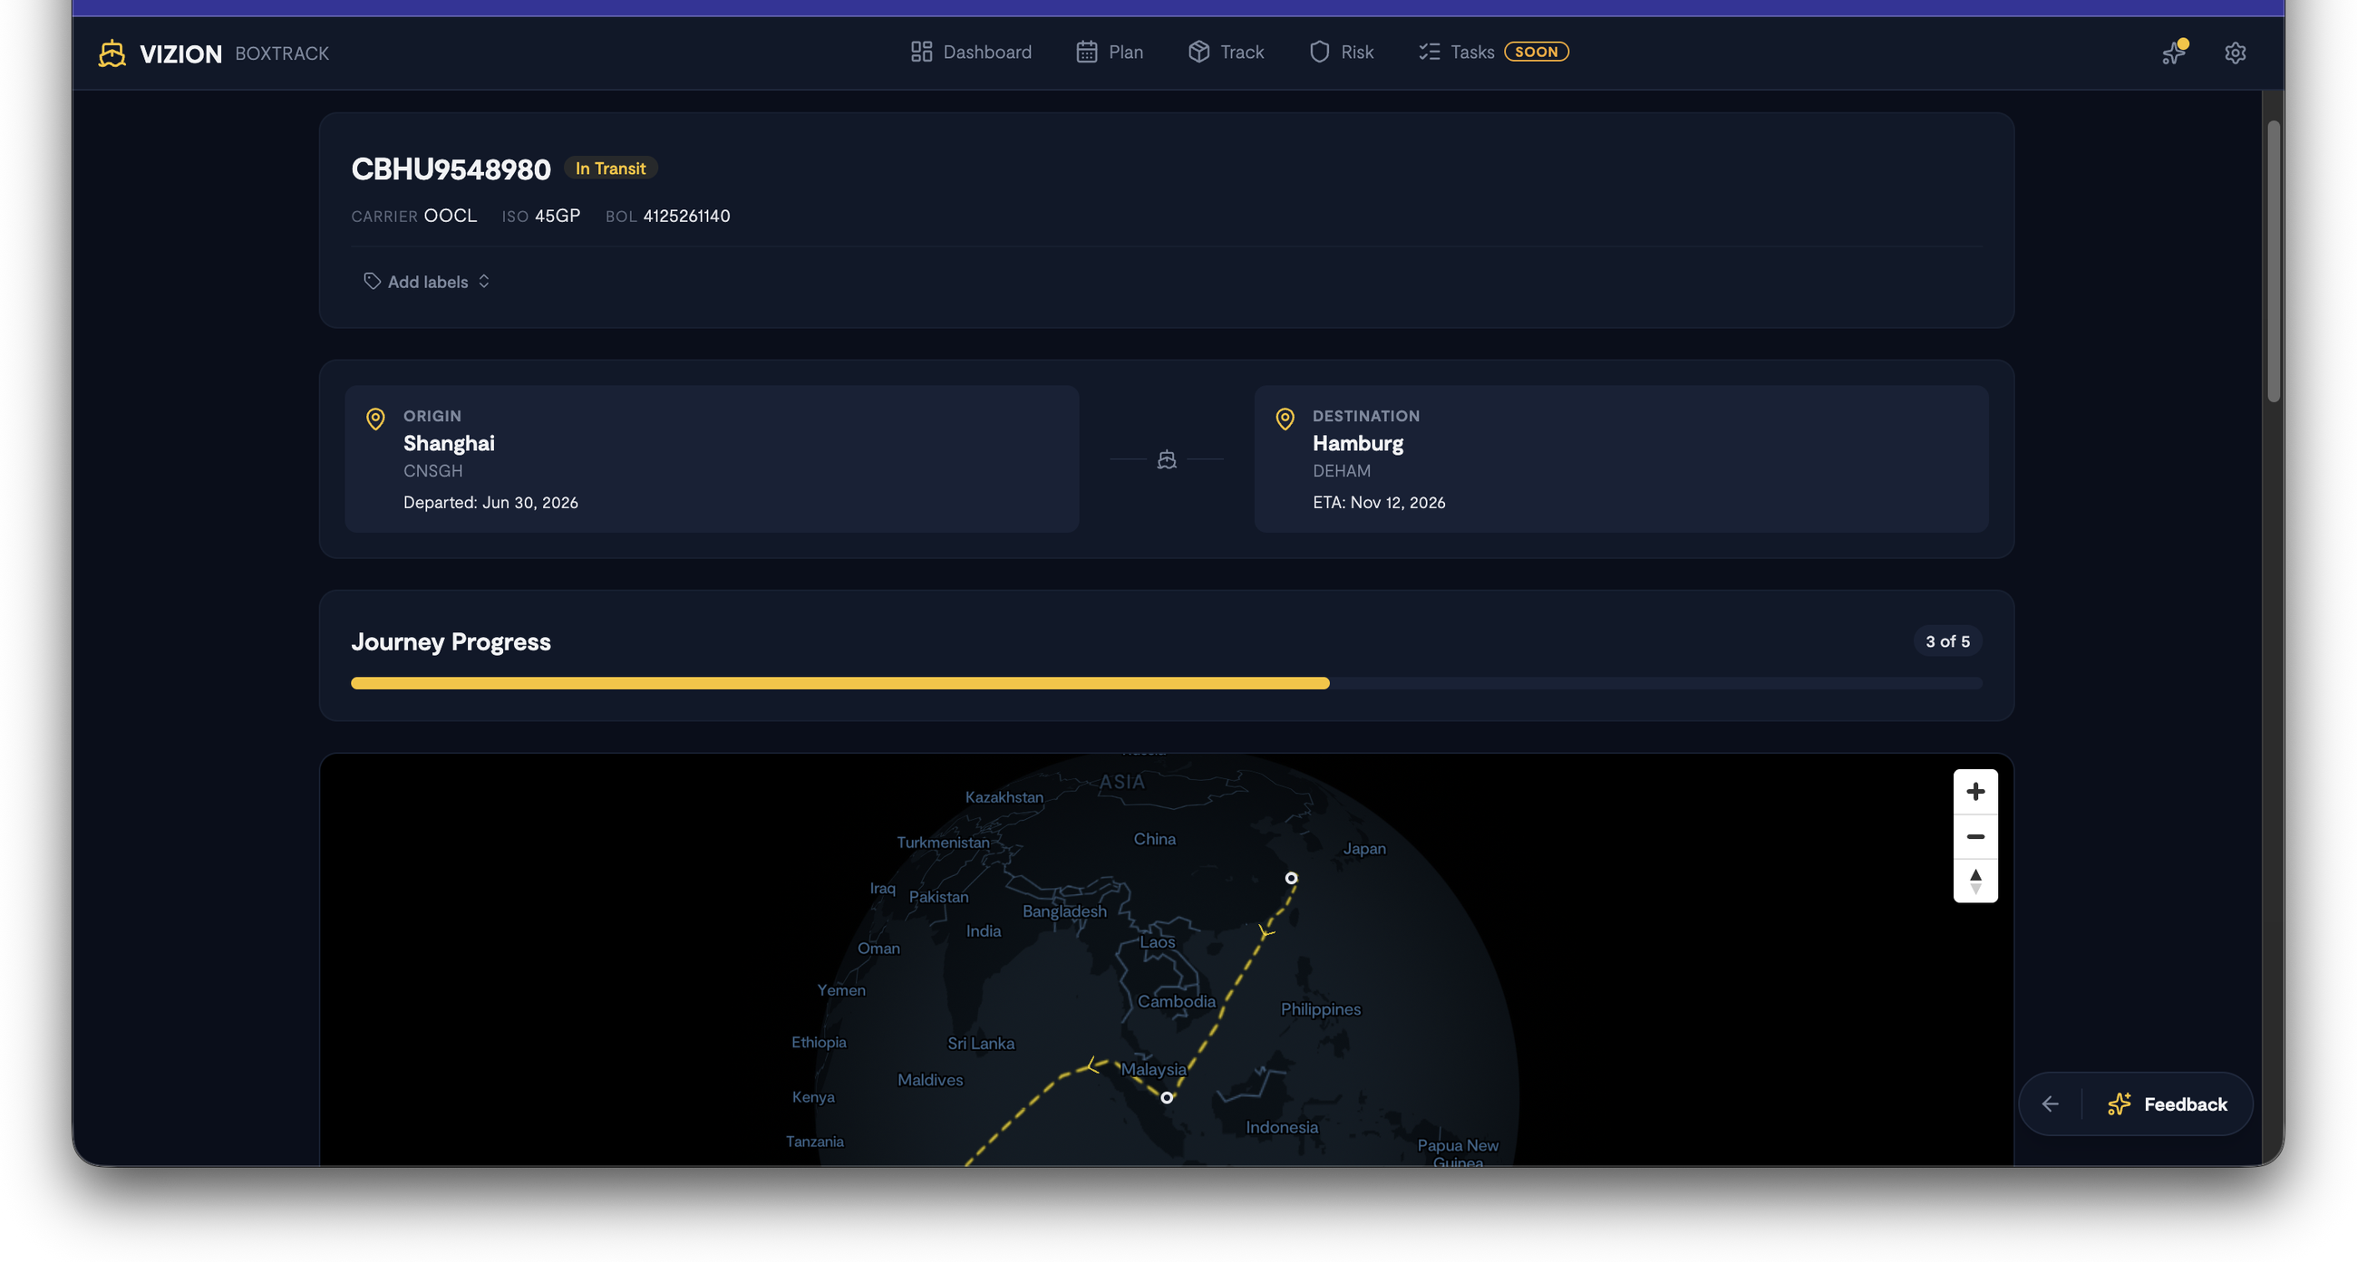Collapse the Feedback widget with the arrow

click(2051, 1104)
